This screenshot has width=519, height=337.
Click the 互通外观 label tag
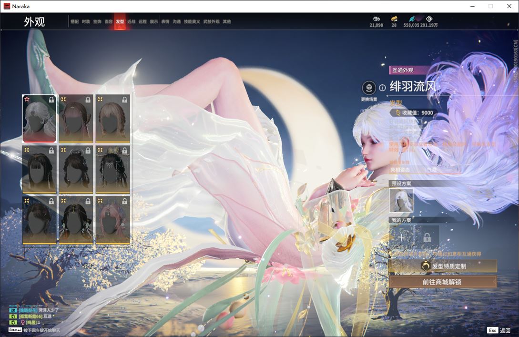(403, 70)
